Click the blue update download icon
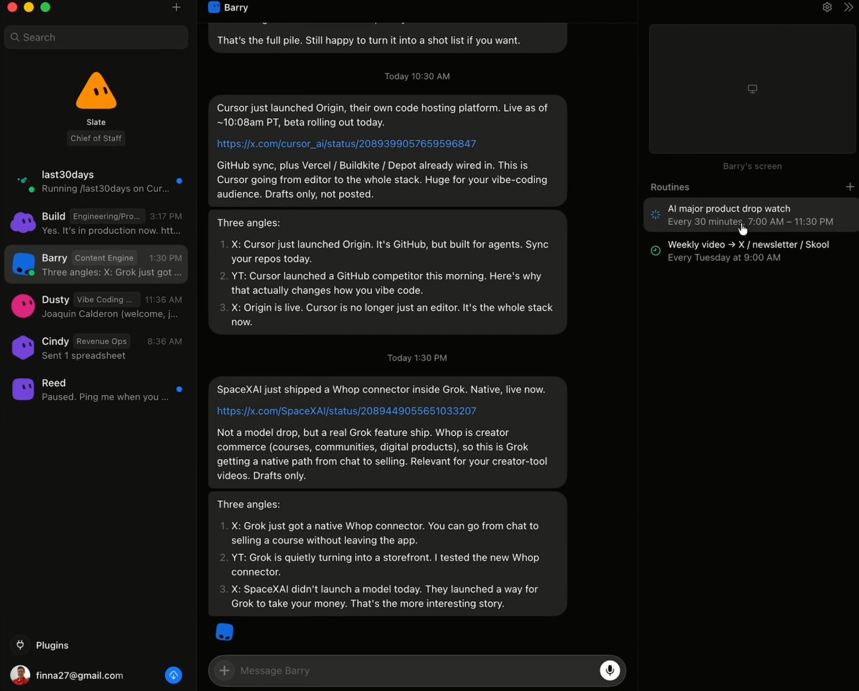The height and width of the screenshot is (691, 859). click(x=173, y=675)
